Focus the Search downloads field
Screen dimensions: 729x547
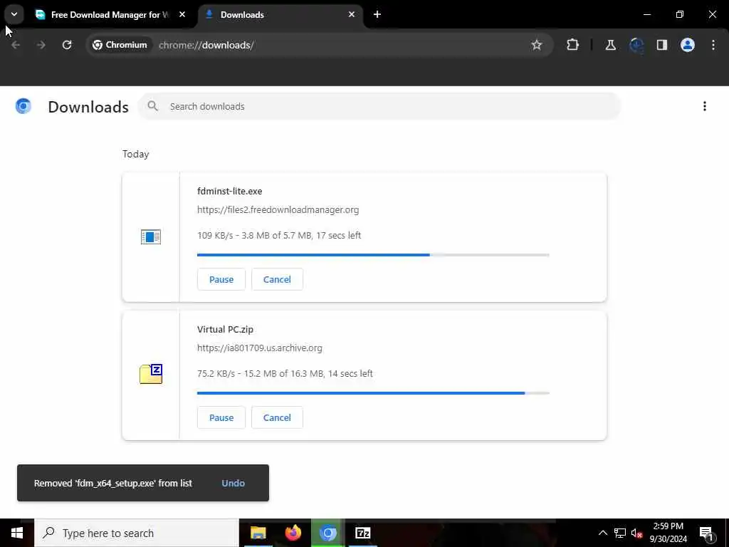click(379, 107)
